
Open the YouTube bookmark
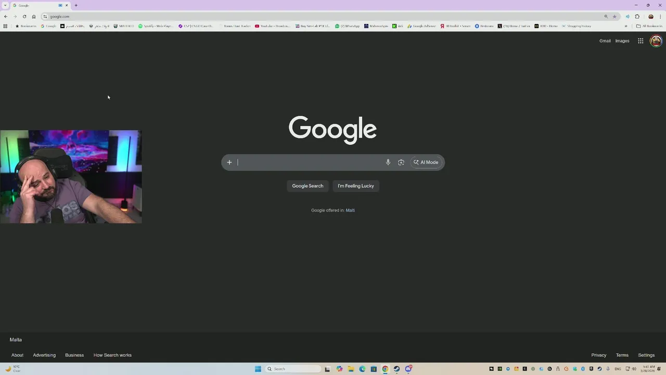point(273,26)
